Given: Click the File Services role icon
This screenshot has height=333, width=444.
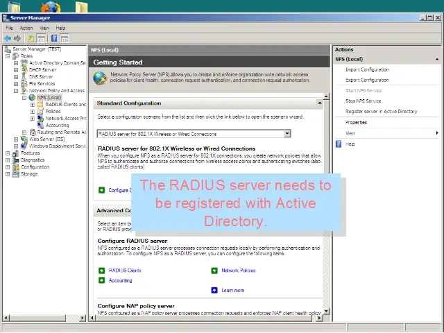Looking at the screenshot, I should coord(24,83).
